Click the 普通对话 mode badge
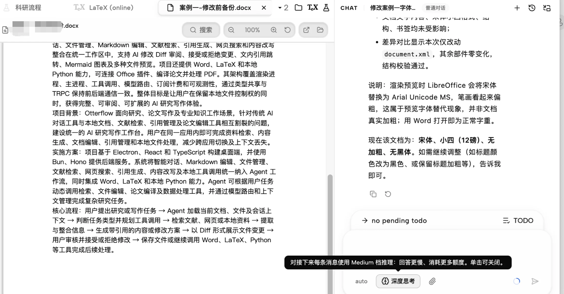This screenshot has width=564, height=294. pos(435,8)
